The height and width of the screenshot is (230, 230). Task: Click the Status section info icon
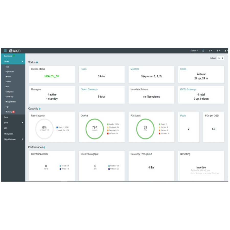click(x=37, y=62)
